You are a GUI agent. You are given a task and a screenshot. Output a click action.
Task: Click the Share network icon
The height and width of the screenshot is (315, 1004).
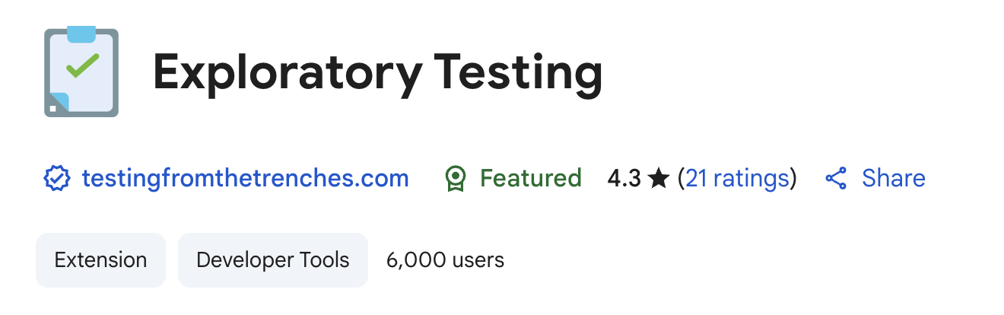tap(836, 179)
